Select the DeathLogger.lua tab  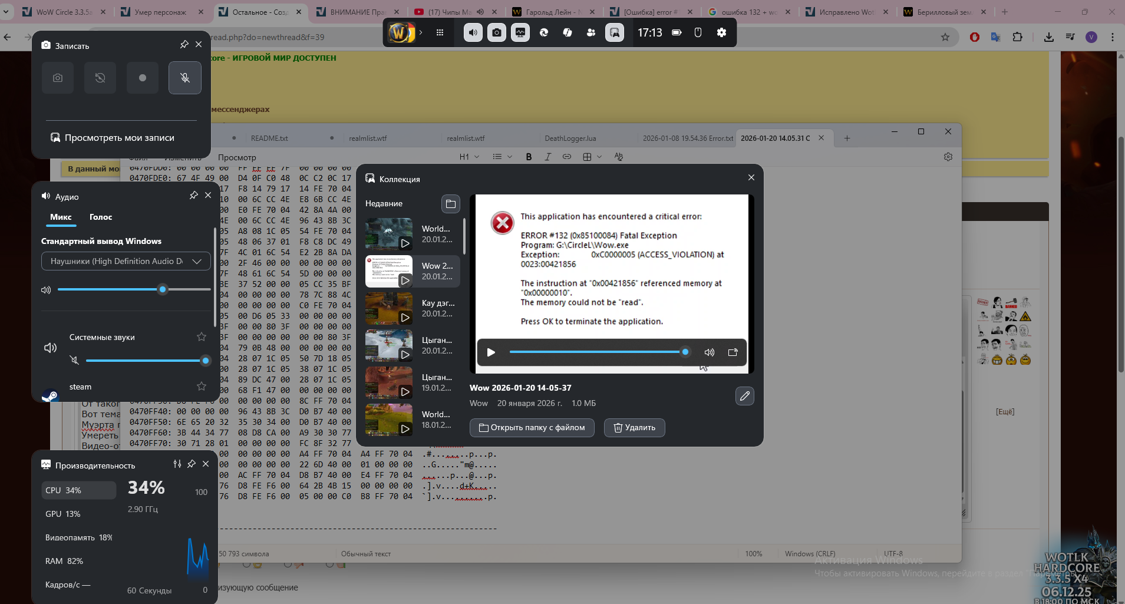(x=570, y=138)
